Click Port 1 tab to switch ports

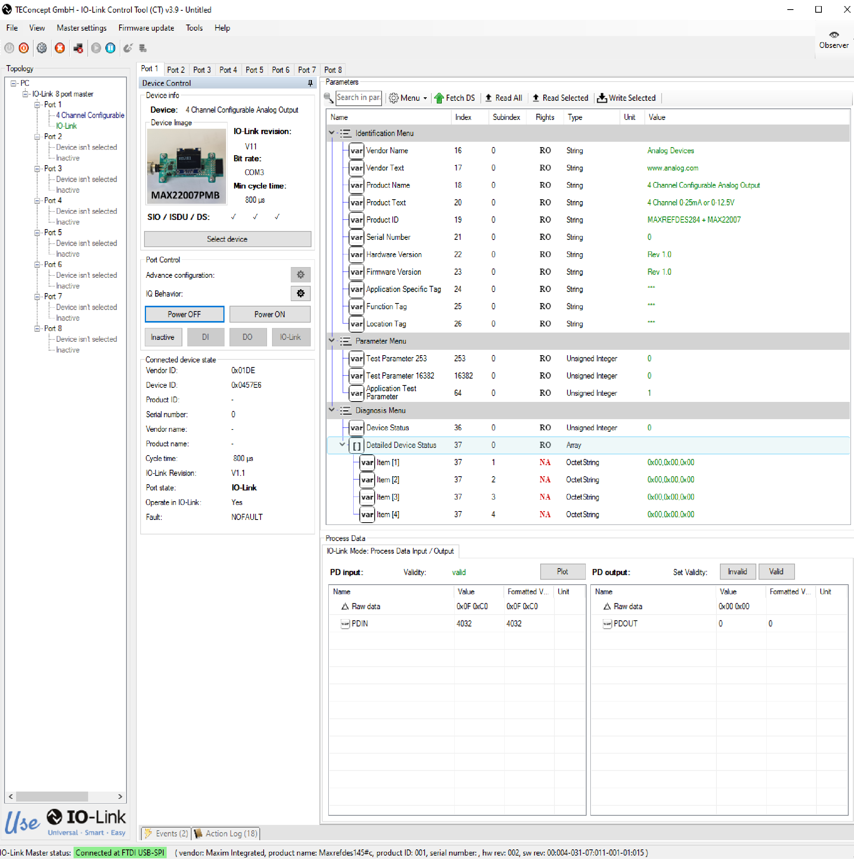(x=150, y=70)
